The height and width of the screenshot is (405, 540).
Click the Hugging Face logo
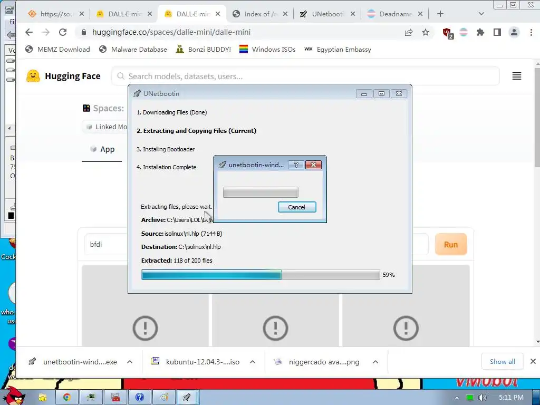63,76
